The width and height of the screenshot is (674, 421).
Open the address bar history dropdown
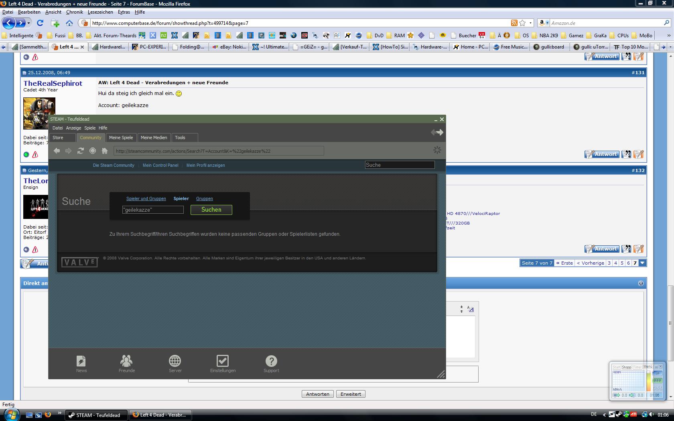coord(530,23)
